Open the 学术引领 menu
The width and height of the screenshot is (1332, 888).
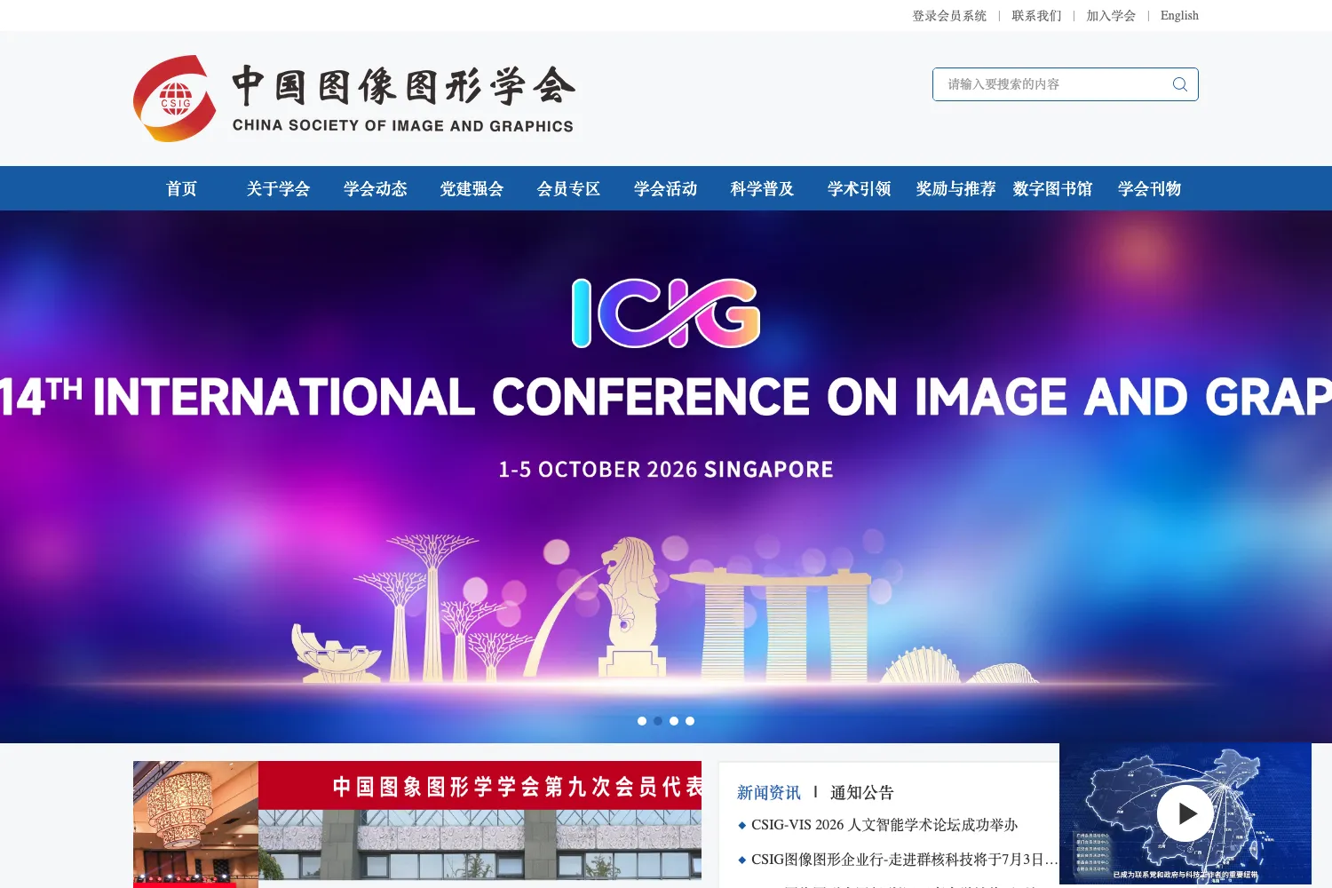click(859, 188)
